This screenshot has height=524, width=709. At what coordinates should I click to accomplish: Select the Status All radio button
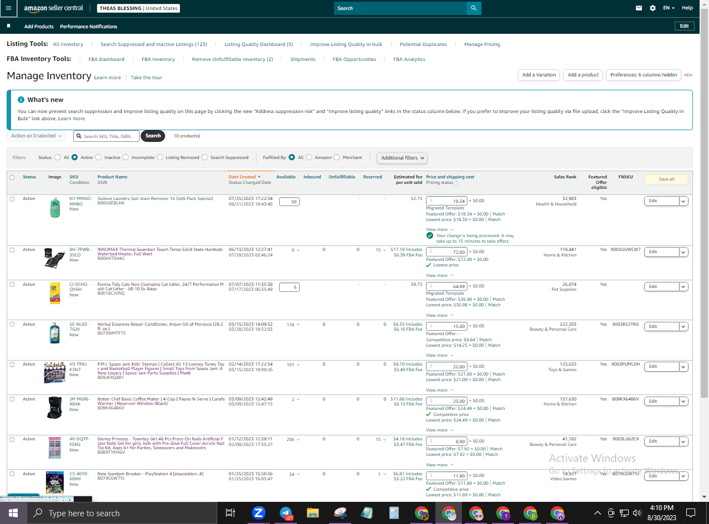tap(58, 157)
